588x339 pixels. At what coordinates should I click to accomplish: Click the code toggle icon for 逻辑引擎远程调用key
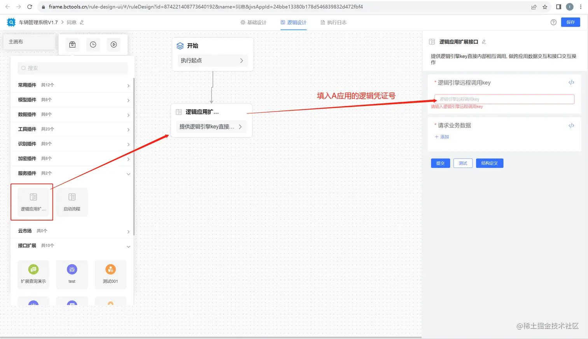(571, 82)
